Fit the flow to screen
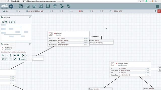 point(11,22)
